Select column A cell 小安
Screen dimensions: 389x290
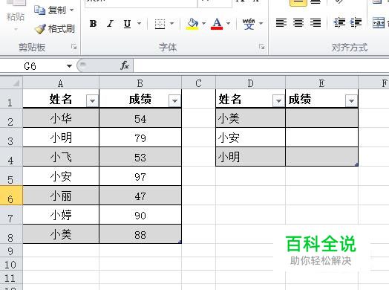pos(61,176)
